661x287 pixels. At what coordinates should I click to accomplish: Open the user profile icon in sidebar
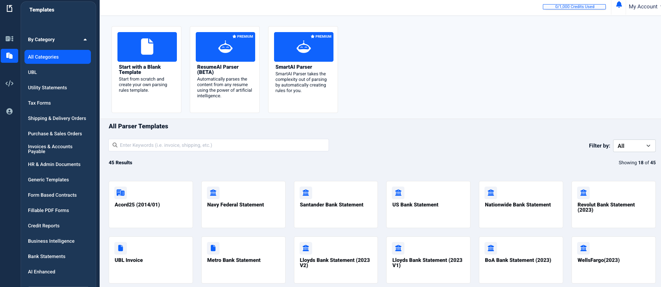[9, 111]
